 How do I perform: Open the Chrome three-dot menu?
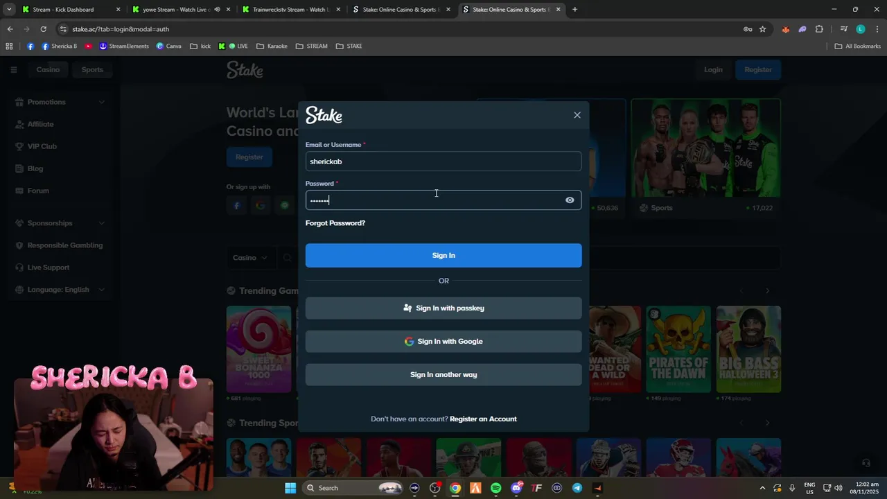877,29
